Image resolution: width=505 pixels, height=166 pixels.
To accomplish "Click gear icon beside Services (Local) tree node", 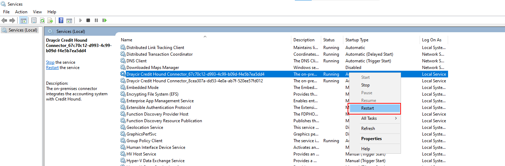I will pos(4,30).
